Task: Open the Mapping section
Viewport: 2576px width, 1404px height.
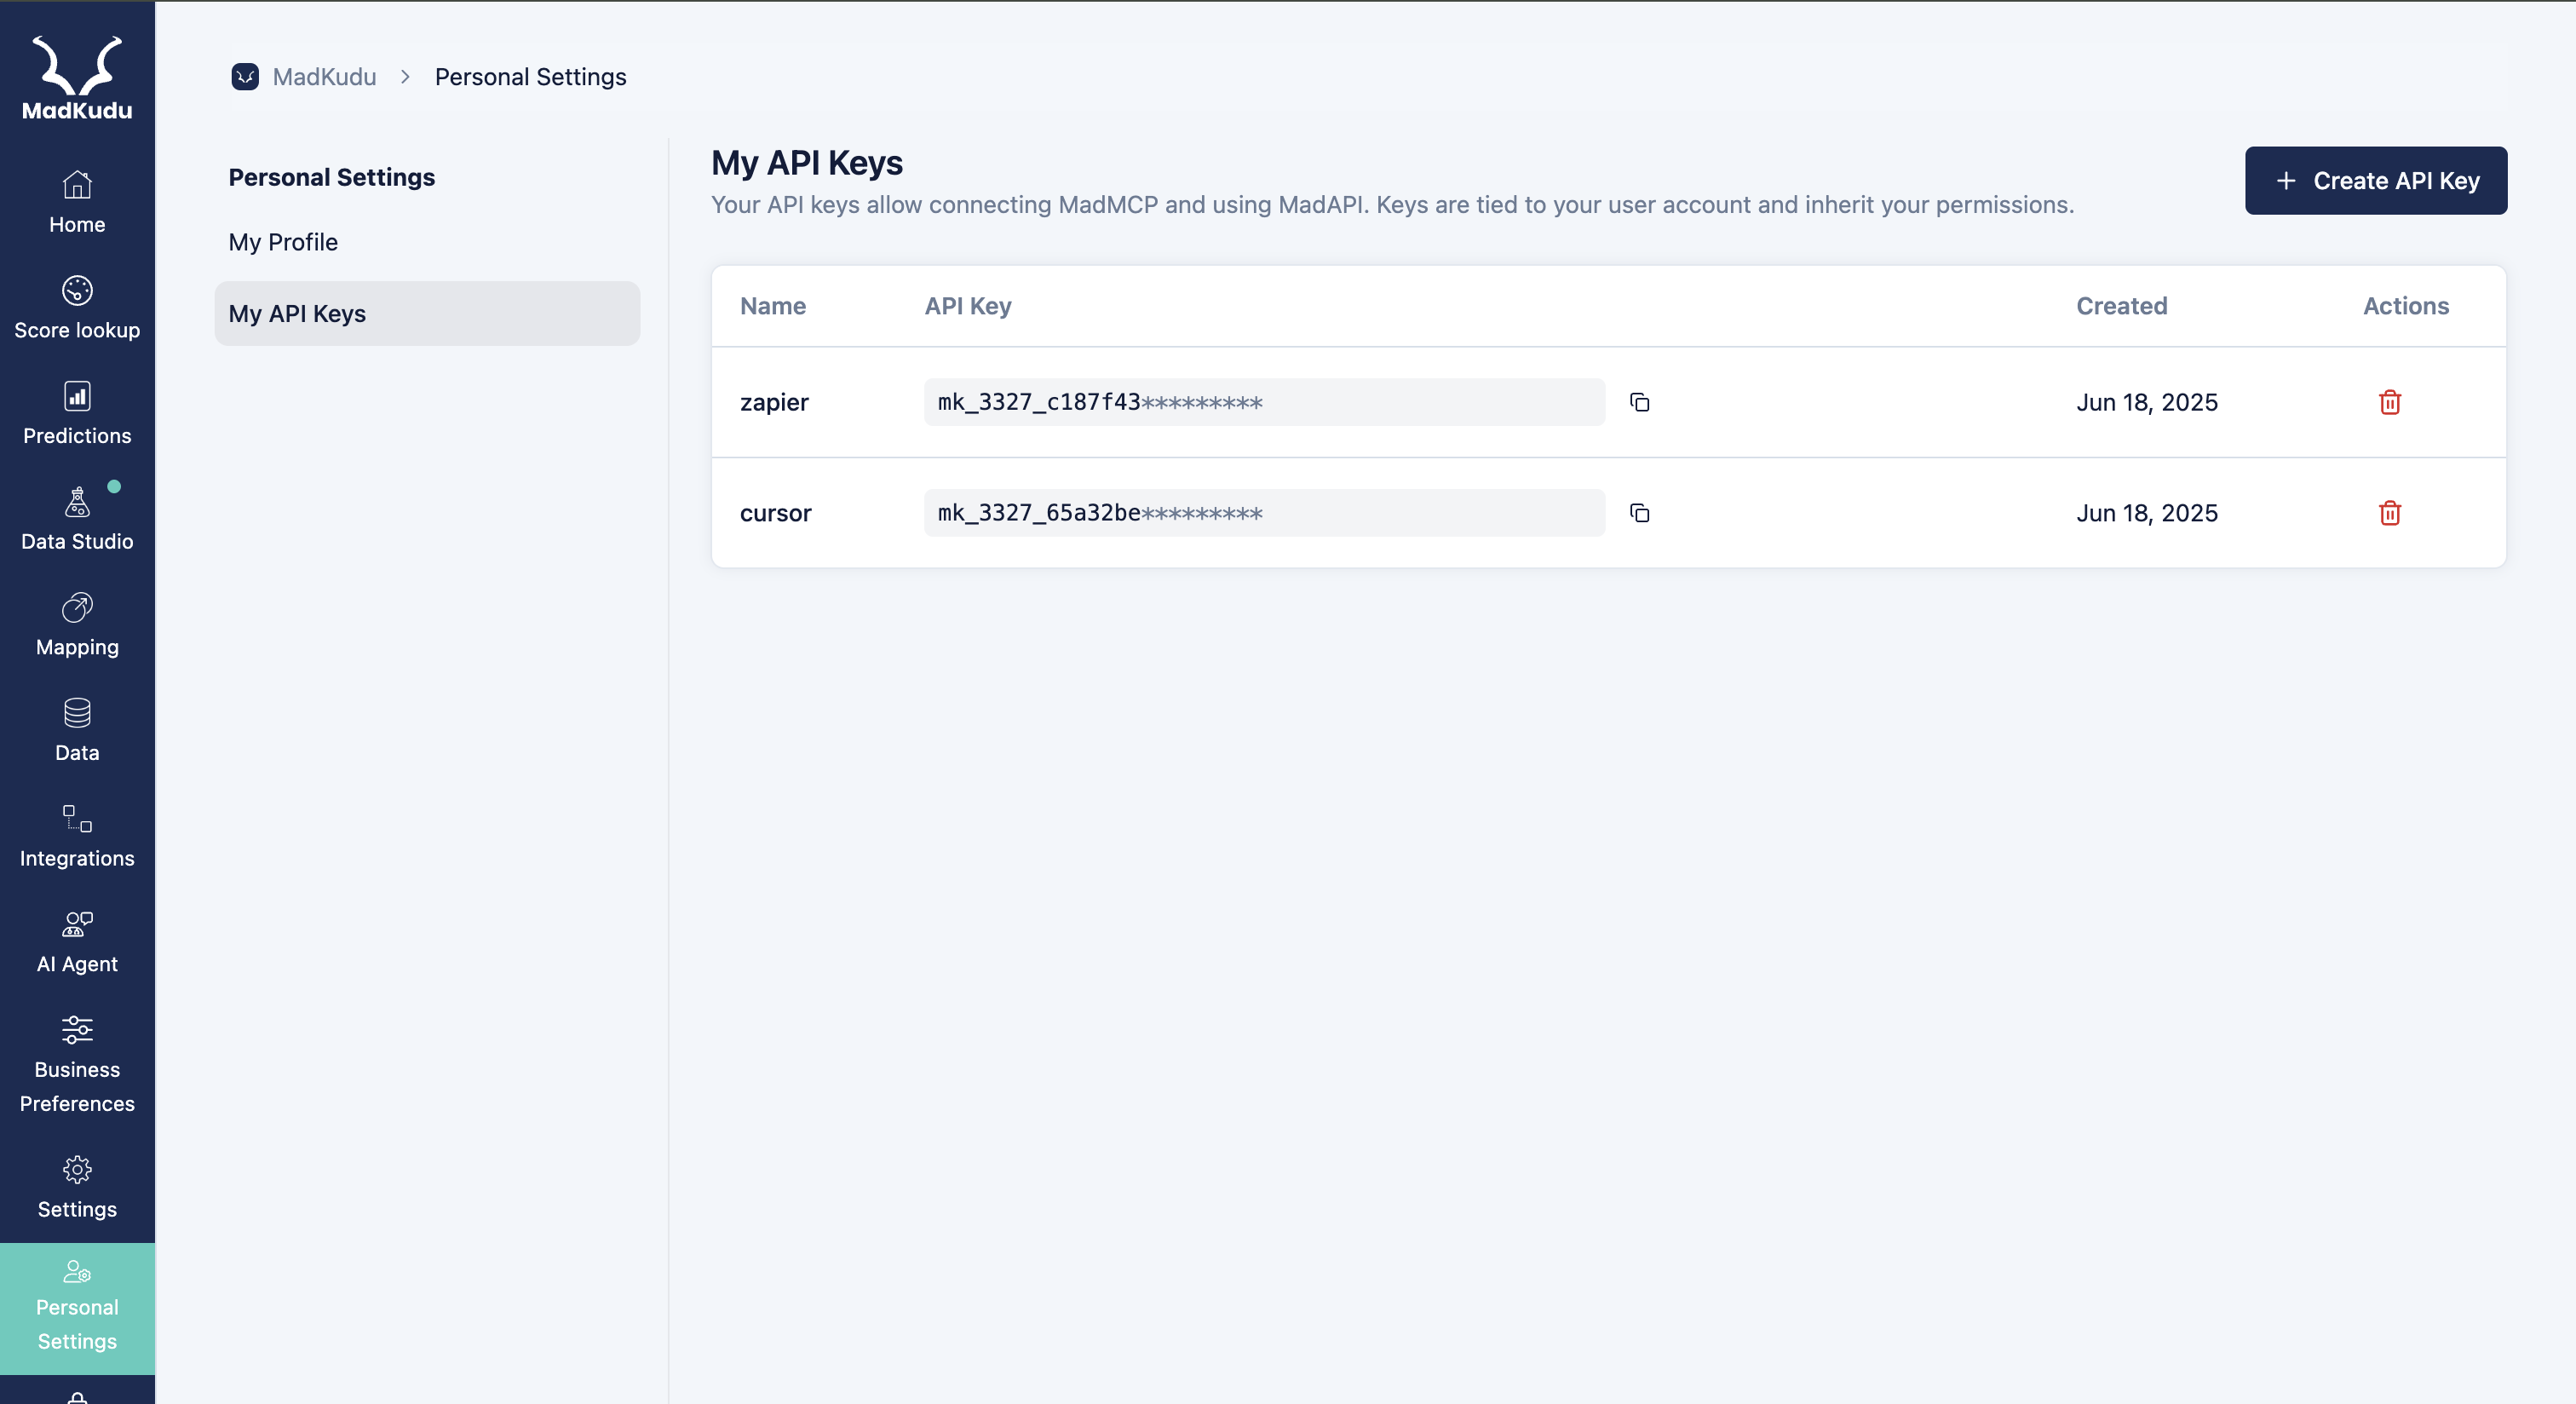Action: [77, 625]
